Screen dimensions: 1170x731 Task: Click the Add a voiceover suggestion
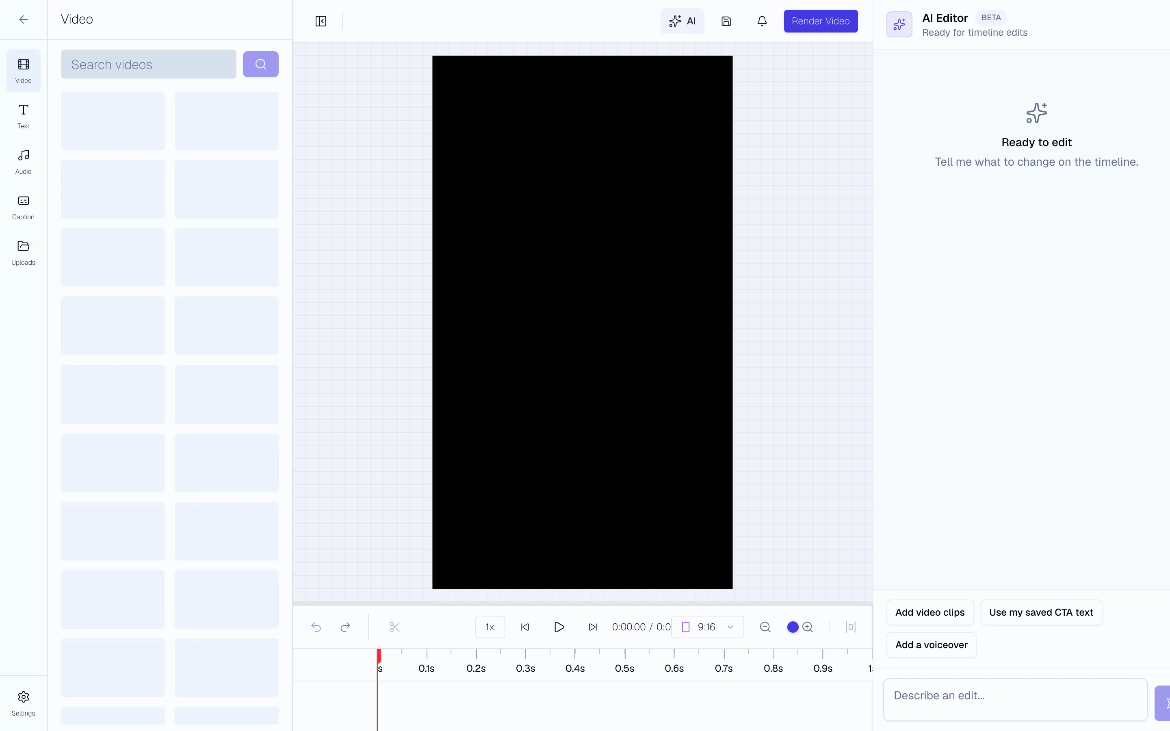[x=931, y=645]
